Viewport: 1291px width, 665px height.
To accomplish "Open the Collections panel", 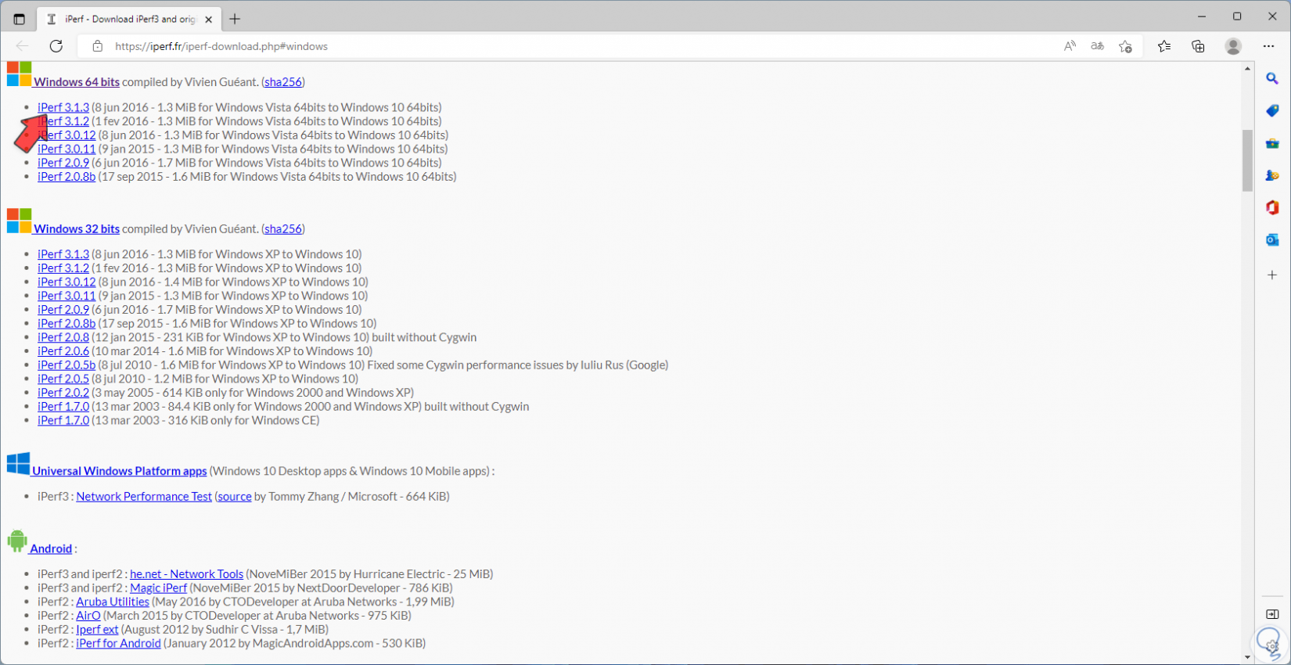I will point(1198,46).
